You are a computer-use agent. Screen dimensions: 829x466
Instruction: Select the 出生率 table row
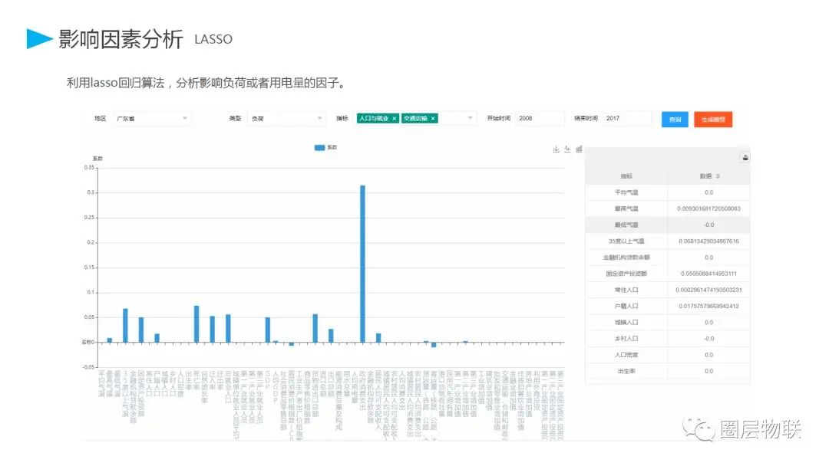coord(667,372)
